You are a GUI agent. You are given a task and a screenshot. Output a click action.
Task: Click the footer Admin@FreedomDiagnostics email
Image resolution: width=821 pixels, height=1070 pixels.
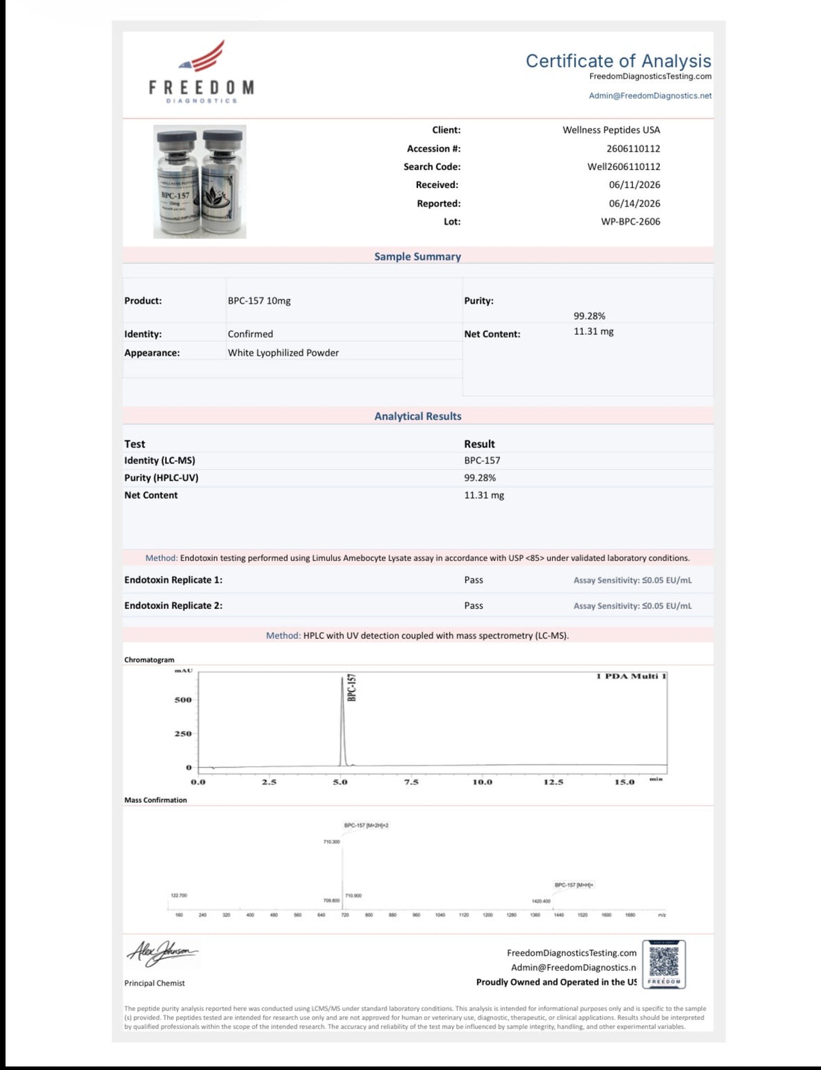point(573,967)
